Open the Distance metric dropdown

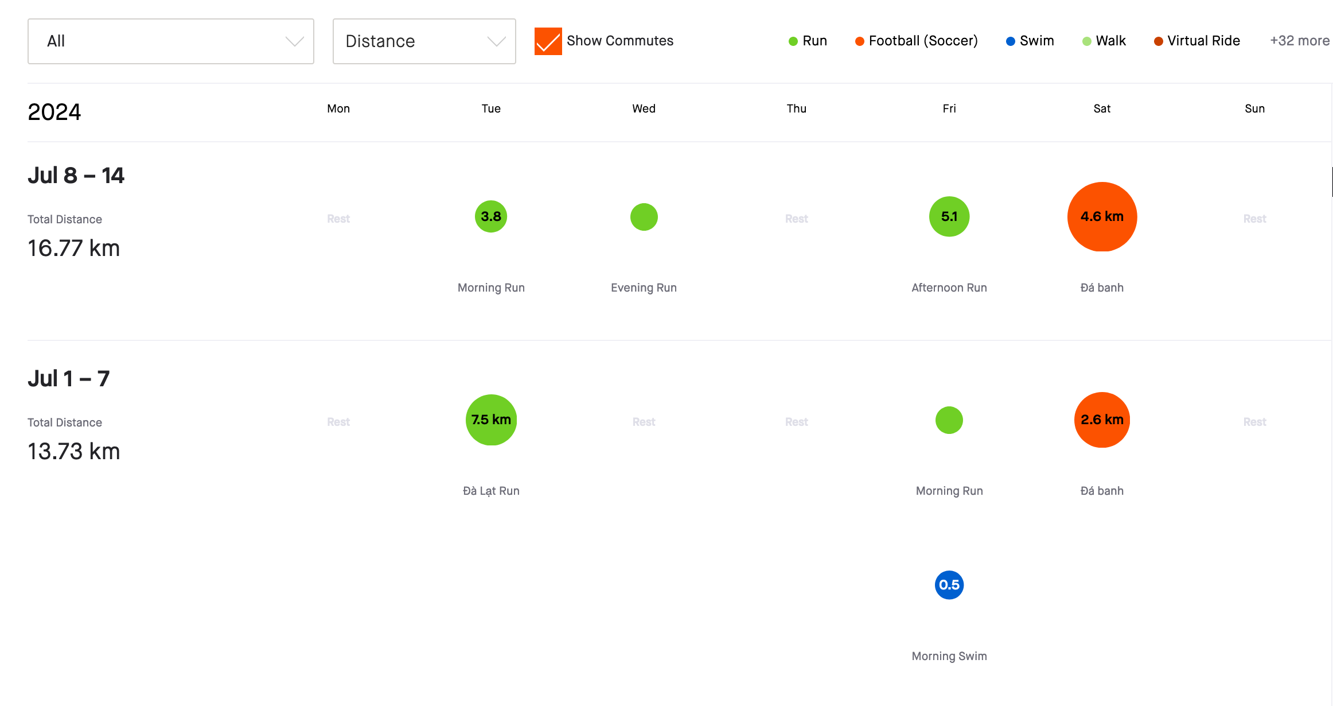(425, 41)
